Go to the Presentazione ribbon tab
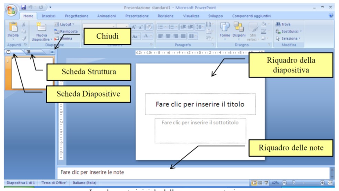 point(137,16)
